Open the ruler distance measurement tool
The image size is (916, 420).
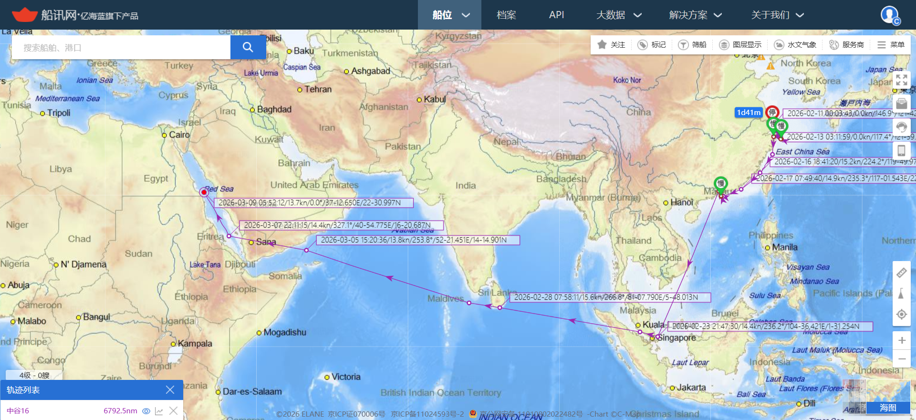901,273
